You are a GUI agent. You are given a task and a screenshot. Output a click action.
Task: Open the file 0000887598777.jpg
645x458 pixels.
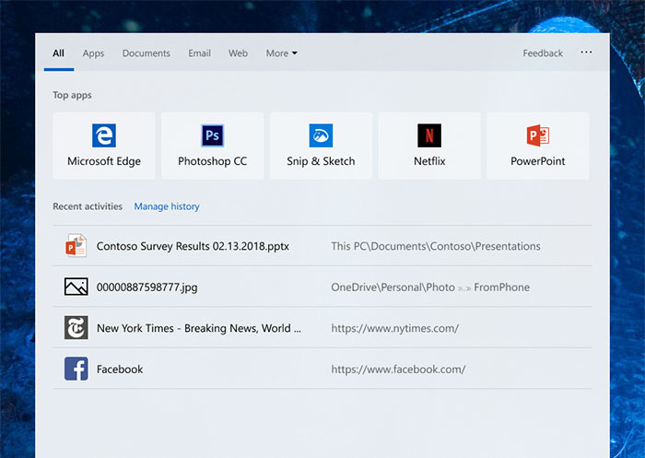point(147,288)
